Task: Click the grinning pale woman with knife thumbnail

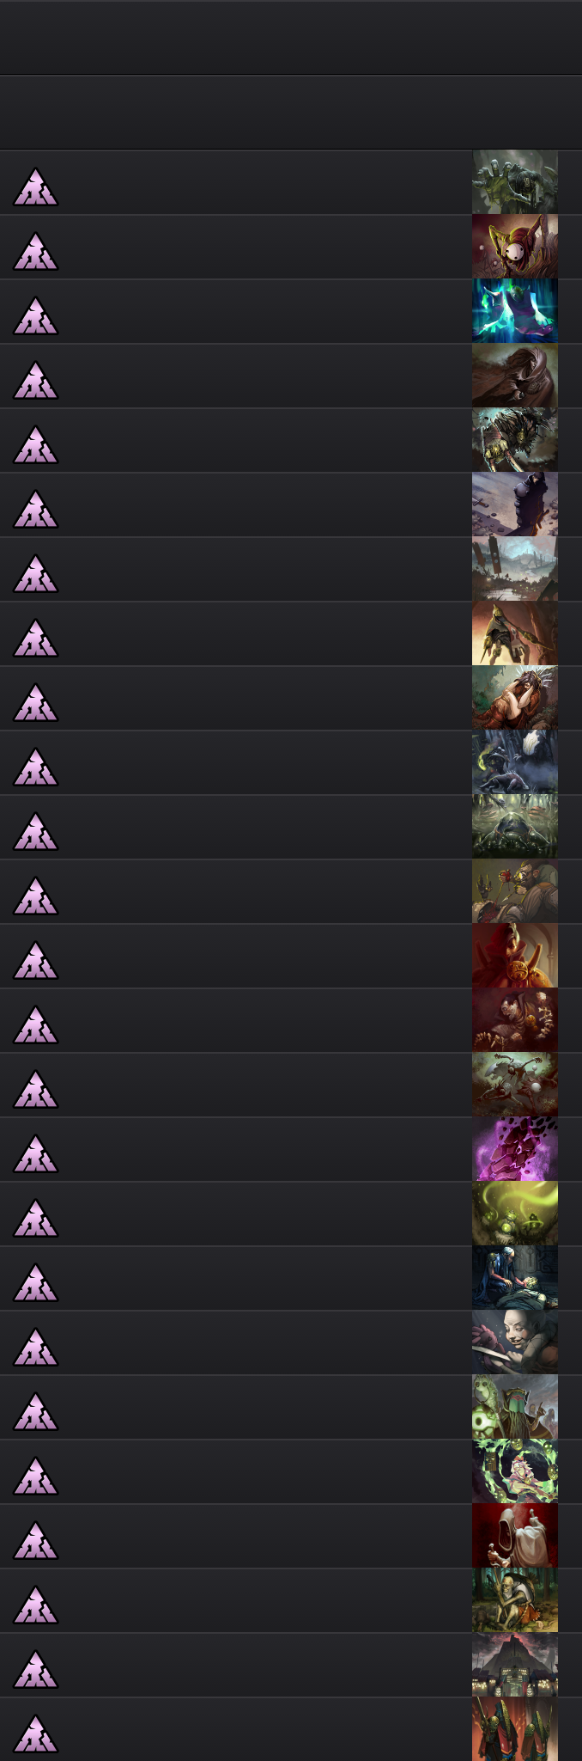Action: click(515, 1342)
